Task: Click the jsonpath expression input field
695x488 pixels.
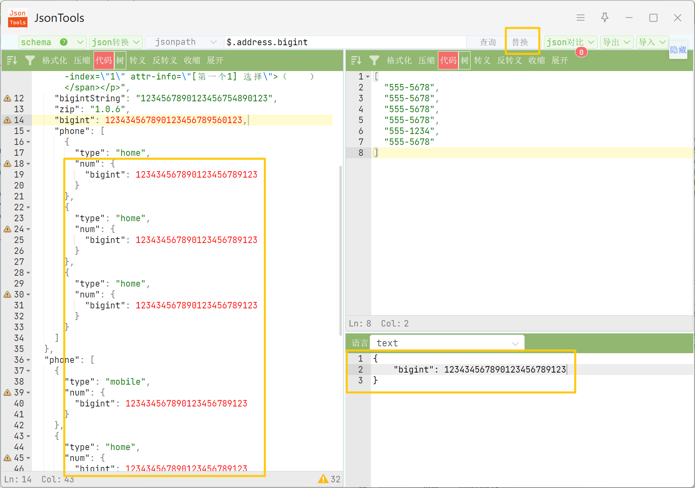Action: point(345,42)
